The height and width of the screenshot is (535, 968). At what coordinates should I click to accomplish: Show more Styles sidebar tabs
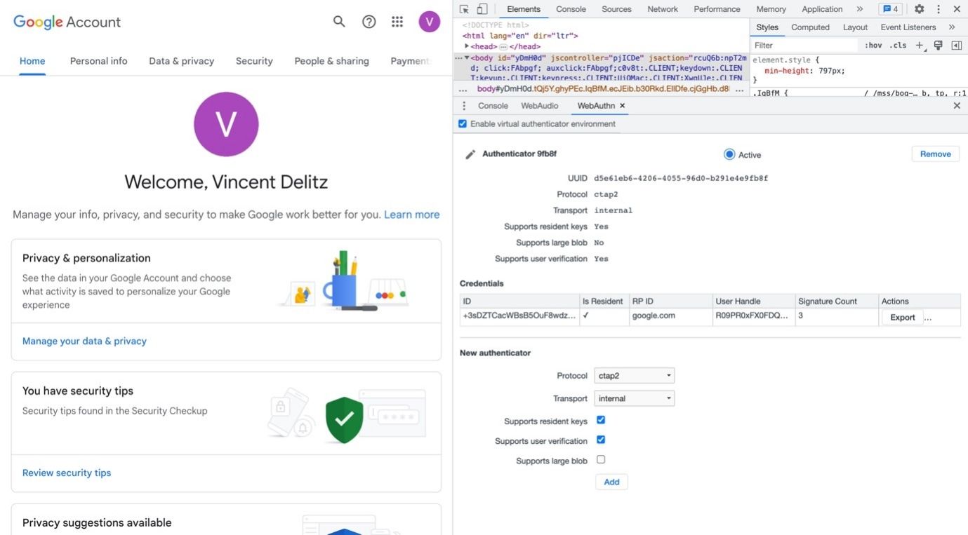[952, 27]
